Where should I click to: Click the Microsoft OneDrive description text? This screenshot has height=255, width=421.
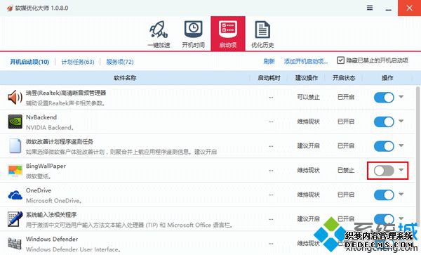pos(54,201)
